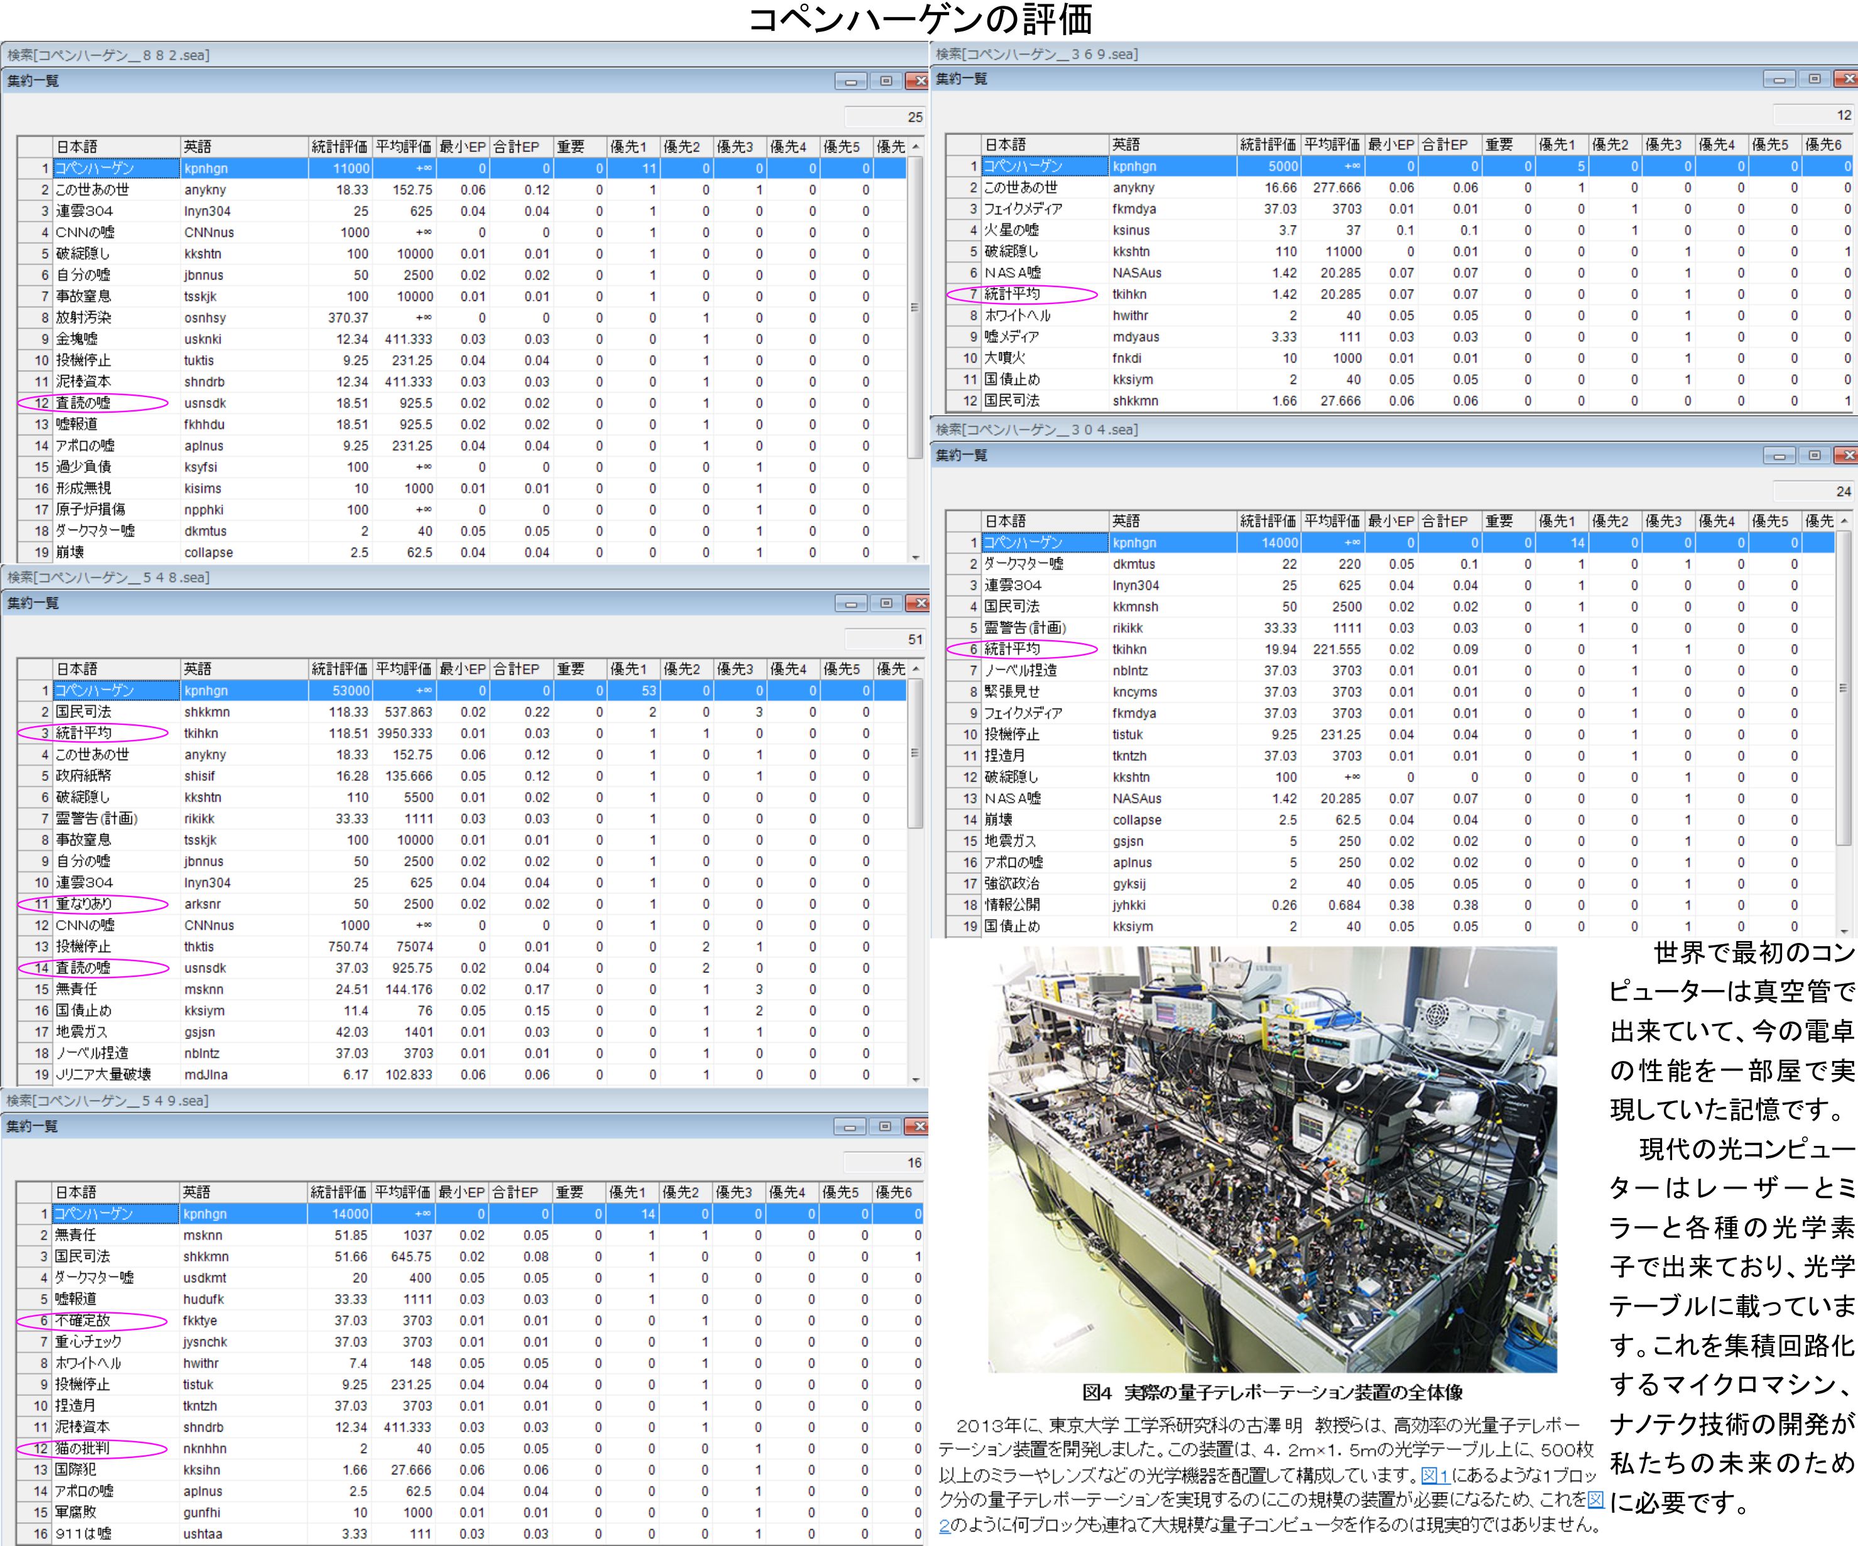Click vertical scrollbar thumb in 548.sea table
The height and width of the screenshot is (1546, 1858).
(x=916, y=752)
